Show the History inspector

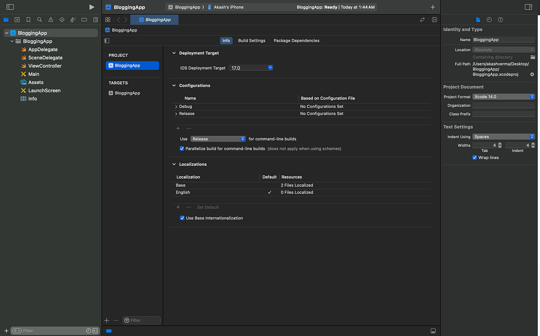(489, 19)
